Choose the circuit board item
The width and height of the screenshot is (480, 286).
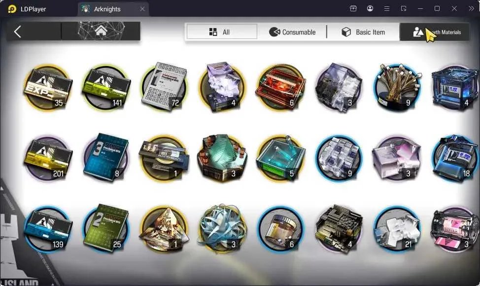click(x=339, y=229)
